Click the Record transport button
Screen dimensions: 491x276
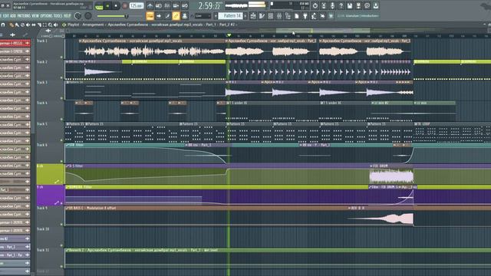[124, 6]
